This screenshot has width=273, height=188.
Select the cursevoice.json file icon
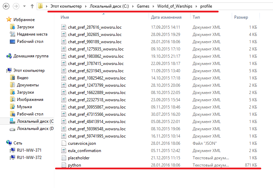pos(64,143)
